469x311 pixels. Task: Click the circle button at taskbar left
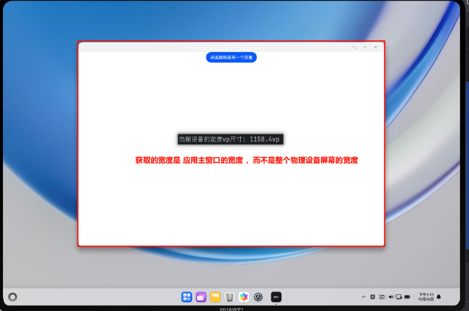(12, 297)
